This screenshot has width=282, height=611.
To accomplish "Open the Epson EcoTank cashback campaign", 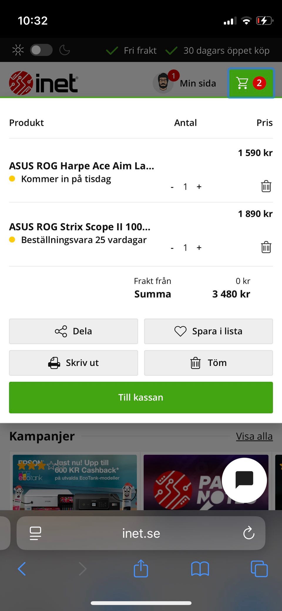I will [75, 482].
